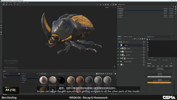Click the Material mode button in Properties
Screen dimensions: 177x100
[160, 69]
